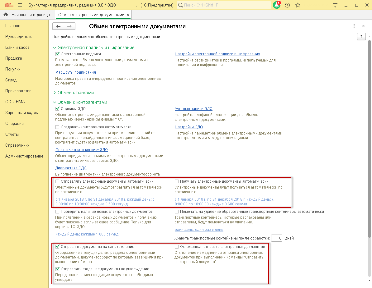
Task: Focus the Поиск Ctrl+Shift+F search field
Action: [224, 5]
